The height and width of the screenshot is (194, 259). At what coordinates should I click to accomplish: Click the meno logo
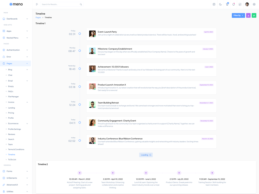point(16,4)
